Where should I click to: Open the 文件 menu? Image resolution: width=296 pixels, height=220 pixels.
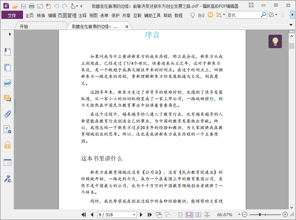tap(12, 15)
